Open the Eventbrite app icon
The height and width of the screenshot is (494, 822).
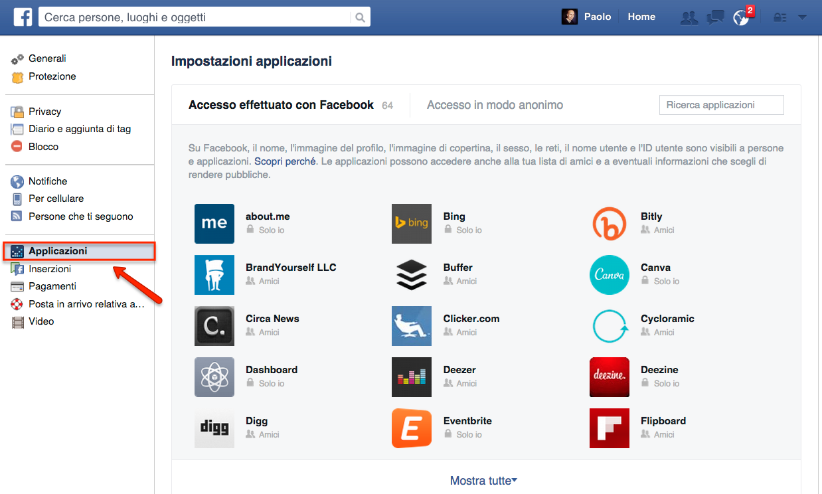[412, 428]
